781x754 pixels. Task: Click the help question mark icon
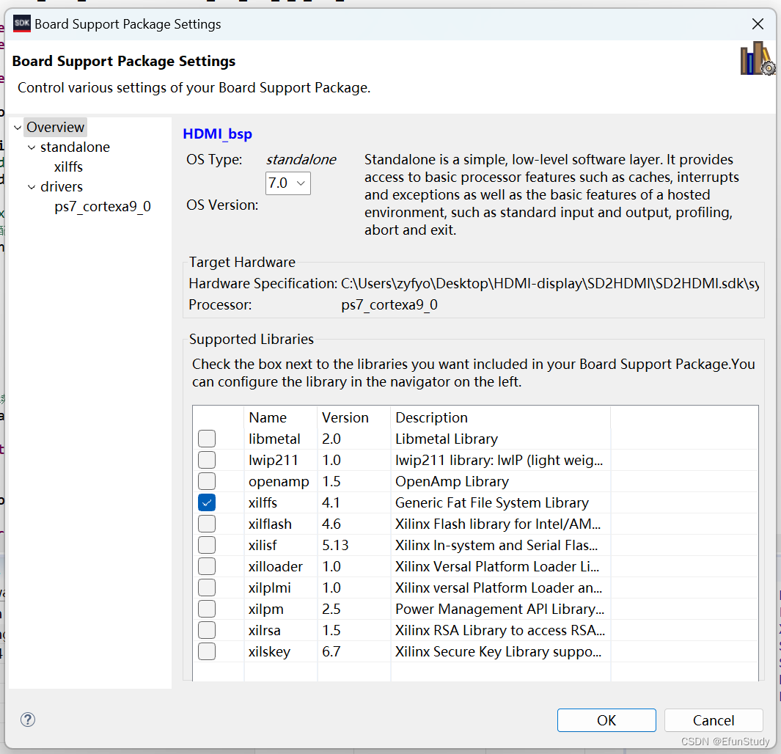(28, 720)
